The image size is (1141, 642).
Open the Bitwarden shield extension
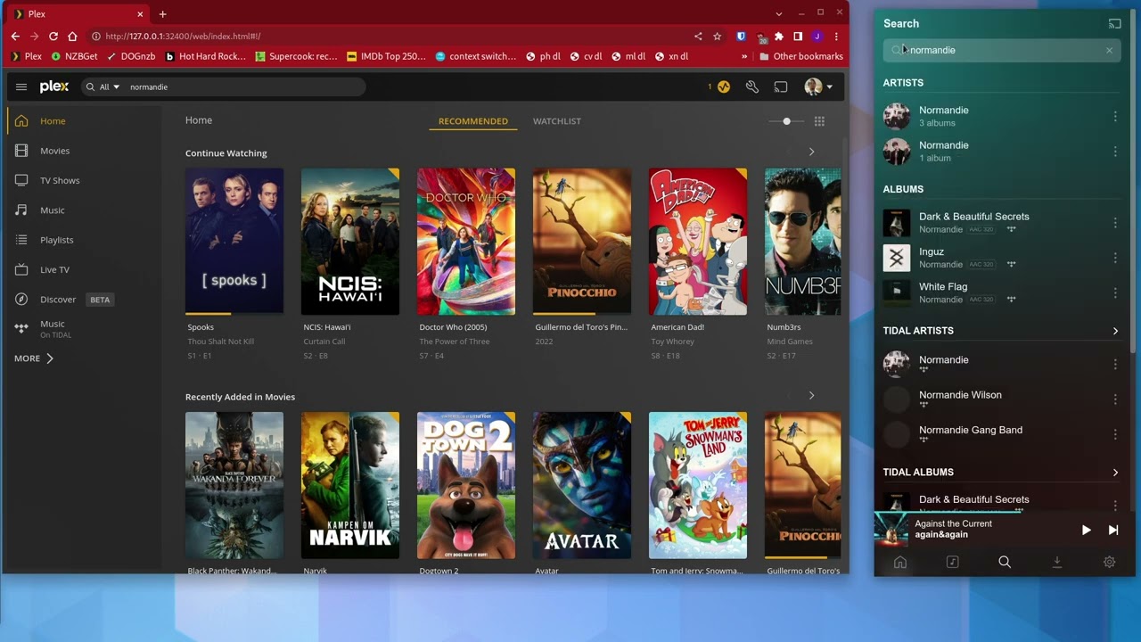[741, 37]
